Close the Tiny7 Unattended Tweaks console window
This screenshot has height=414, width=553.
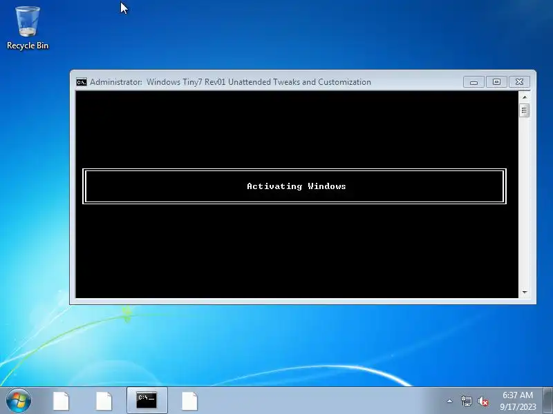click(519, 82)
